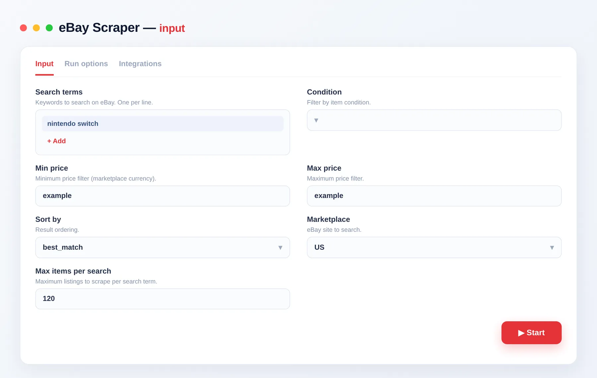This screenshot has height=378, width=597.
Task: Click the Max price label
Action: coord(324,168)
